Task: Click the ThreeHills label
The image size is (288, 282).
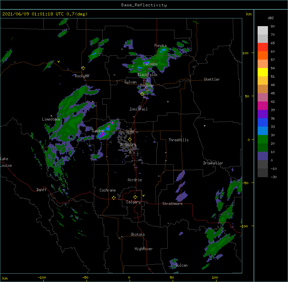Action: click(178, 140)
